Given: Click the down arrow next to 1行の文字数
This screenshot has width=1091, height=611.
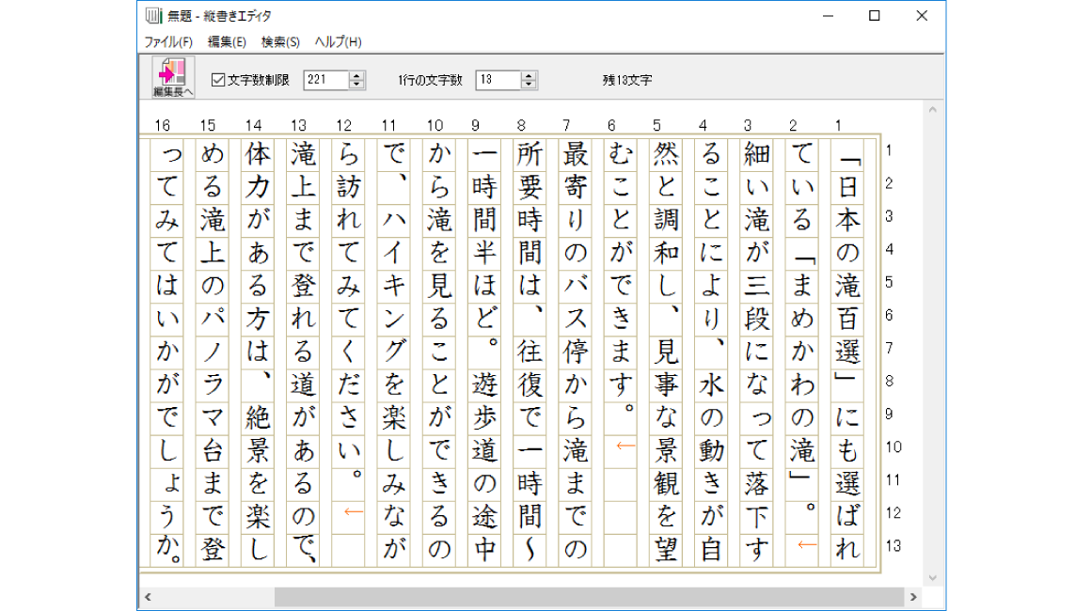Looking at the screenshot, I should tap(529, 85).
